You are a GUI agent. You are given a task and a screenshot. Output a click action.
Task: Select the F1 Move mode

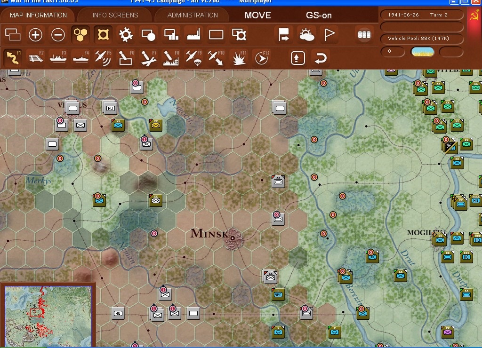pyautogui.click(x=13, y=58)
